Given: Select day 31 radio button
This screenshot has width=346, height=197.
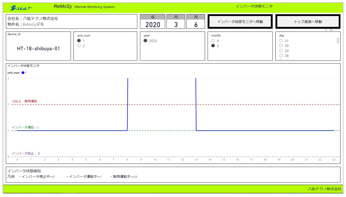Looking at the screenshot, I should pos(281,41).
